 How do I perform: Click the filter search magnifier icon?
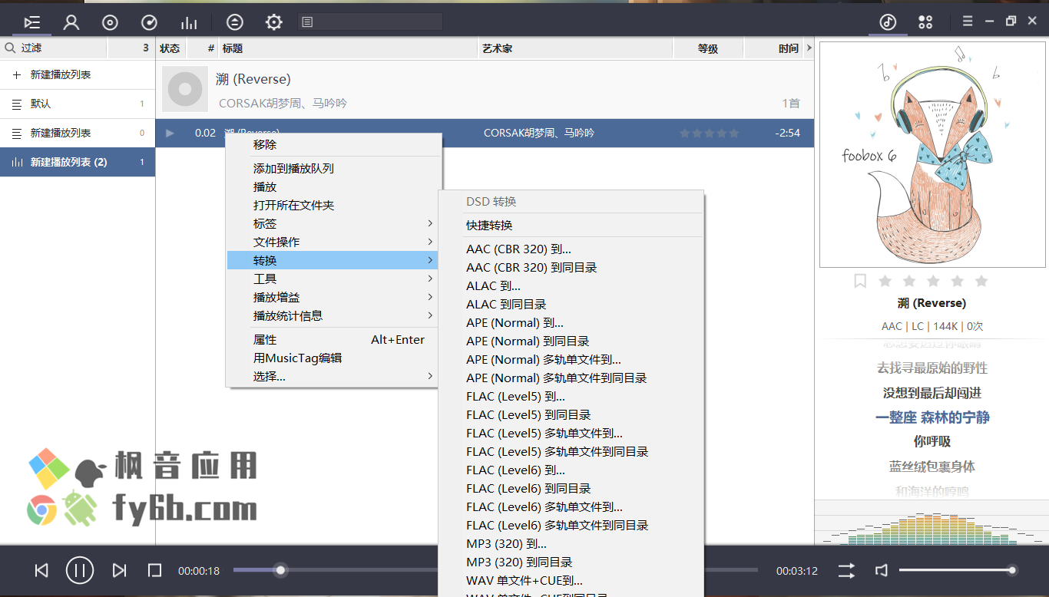point(10,48)
